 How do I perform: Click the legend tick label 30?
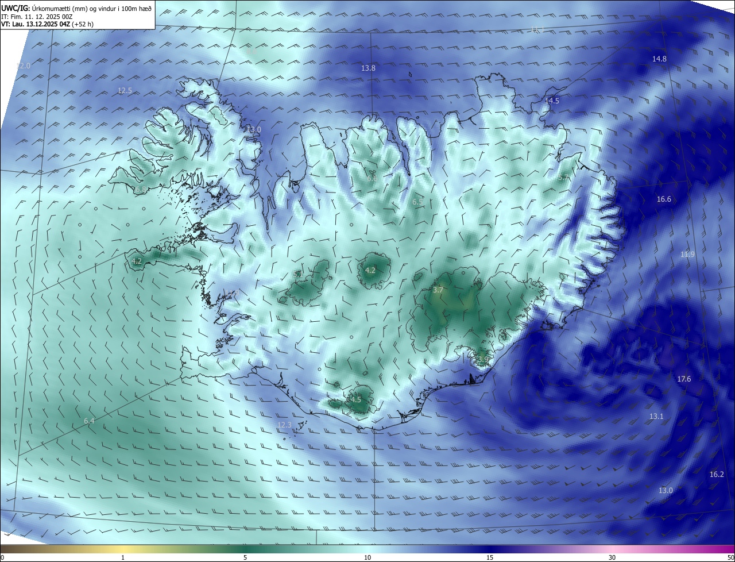[612, 557]
